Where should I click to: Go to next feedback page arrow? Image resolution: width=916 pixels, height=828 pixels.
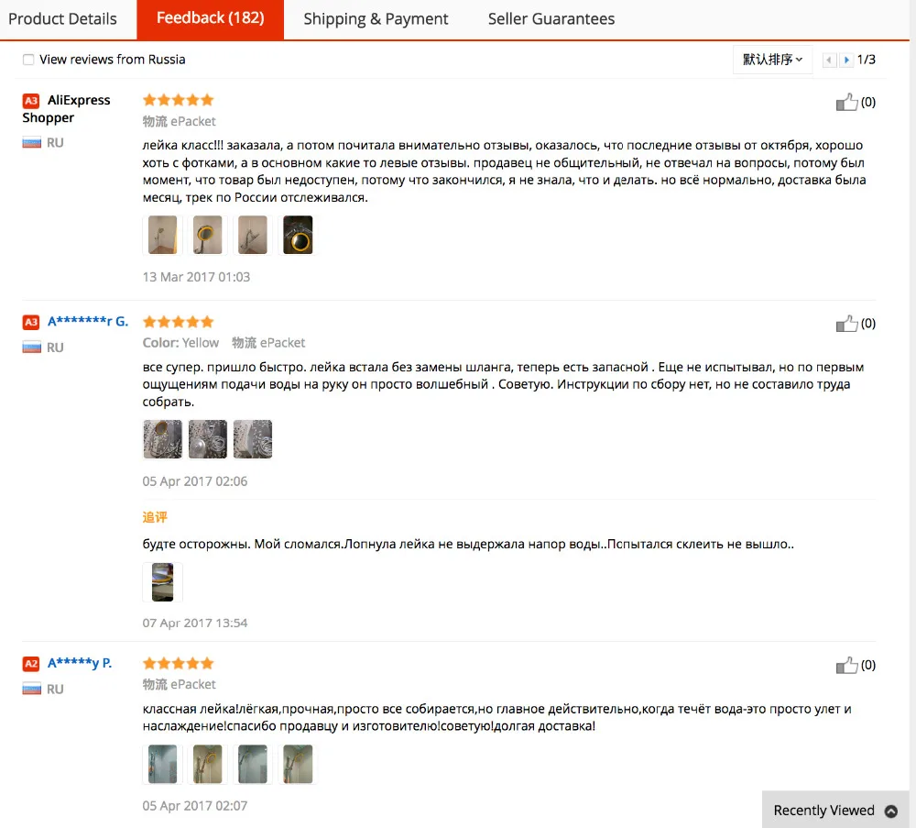(846, 60)
